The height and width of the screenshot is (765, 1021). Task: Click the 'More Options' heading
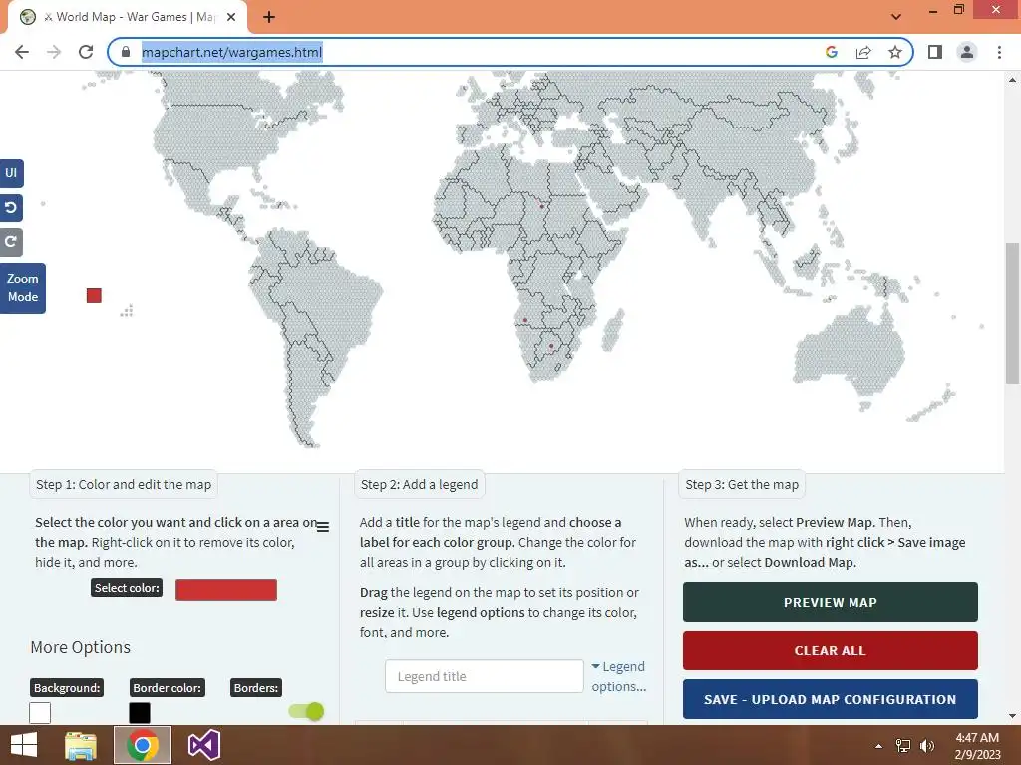80,647
